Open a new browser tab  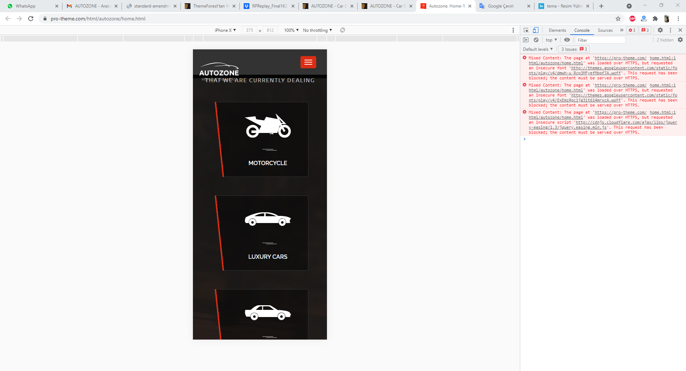(601, 6)
